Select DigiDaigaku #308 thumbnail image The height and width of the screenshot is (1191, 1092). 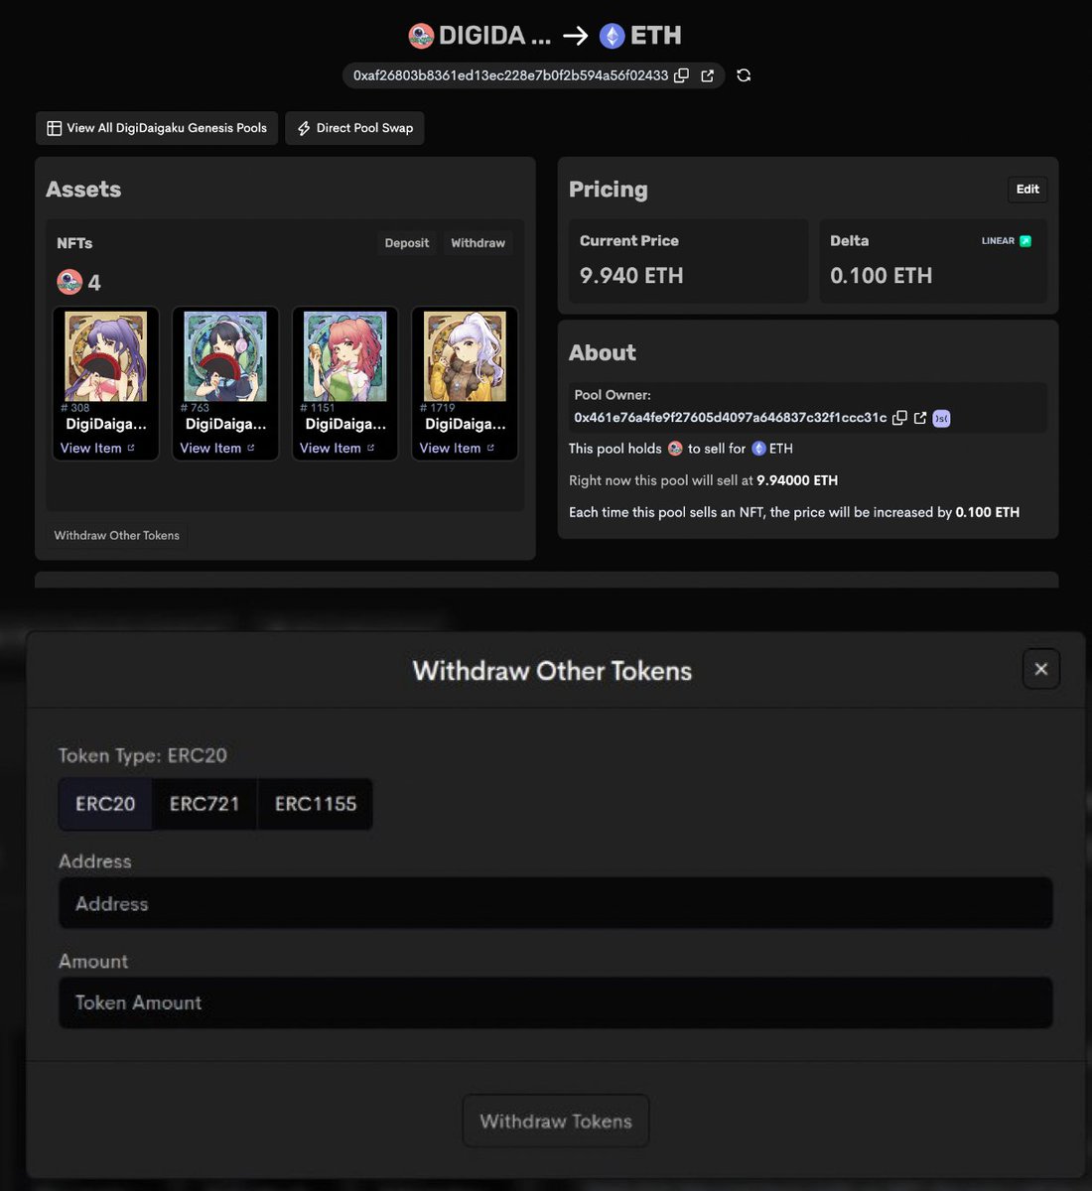(x=106, y=356)
